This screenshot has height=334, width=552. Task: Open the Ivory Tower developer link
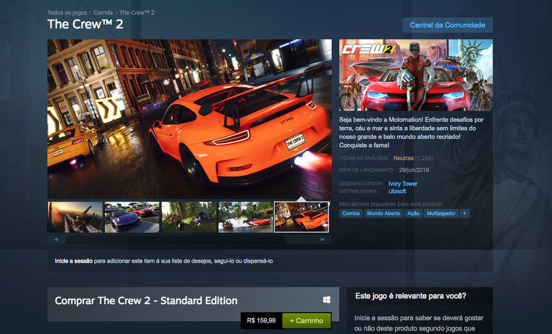coord(403,184)
